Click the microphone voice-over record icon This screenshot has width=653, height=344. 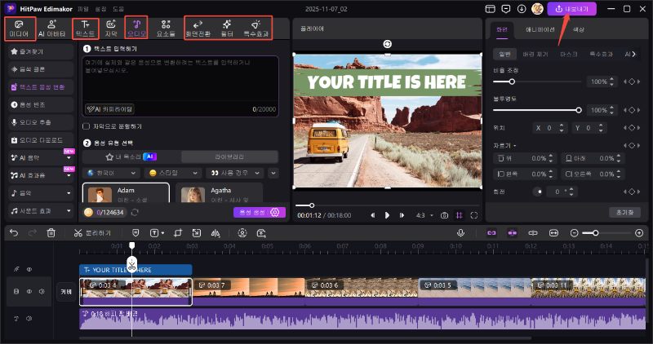point(460,233)
